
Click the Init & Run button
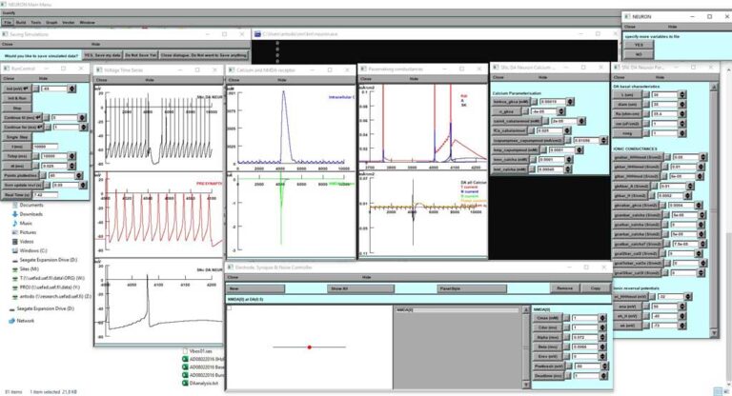17,98
